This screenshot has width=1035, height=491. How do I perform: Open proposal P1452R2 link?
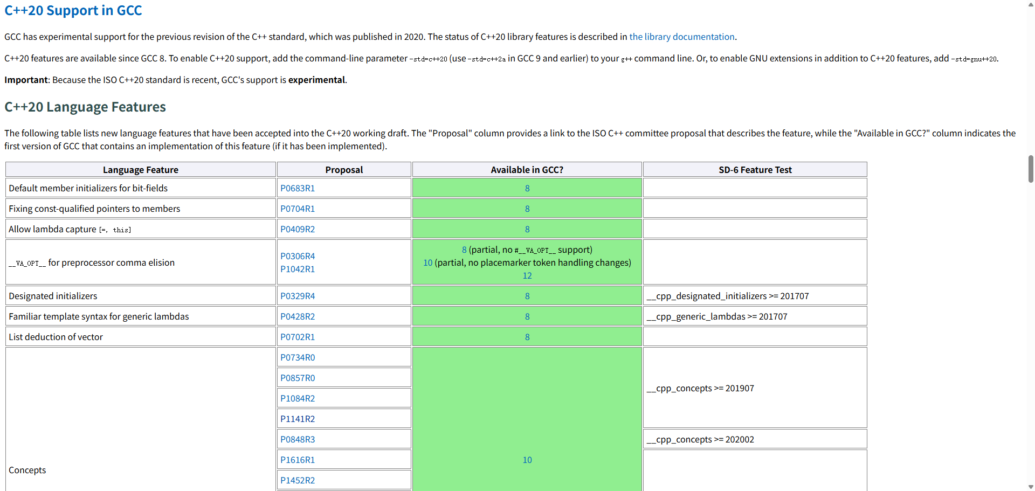[x=298, y=480]
